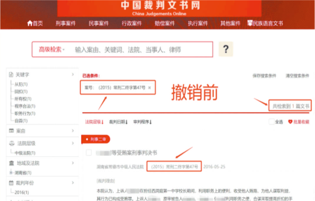
Task: Click court name 湖南省常德市中级人民法院
Action: pyautogui.click(x=120, y=167)
